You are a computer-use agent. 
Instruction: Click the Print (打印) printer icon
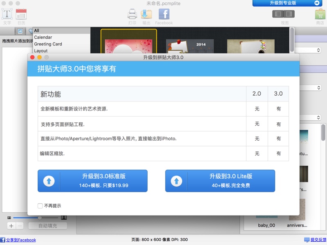(x=132, y=14)
